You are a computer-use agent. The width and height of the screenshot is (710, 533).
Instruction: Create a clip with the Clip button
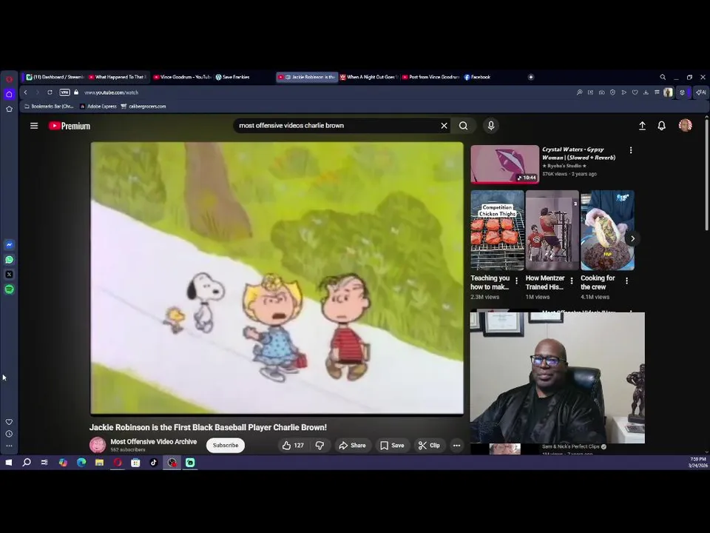coord(429,446)
